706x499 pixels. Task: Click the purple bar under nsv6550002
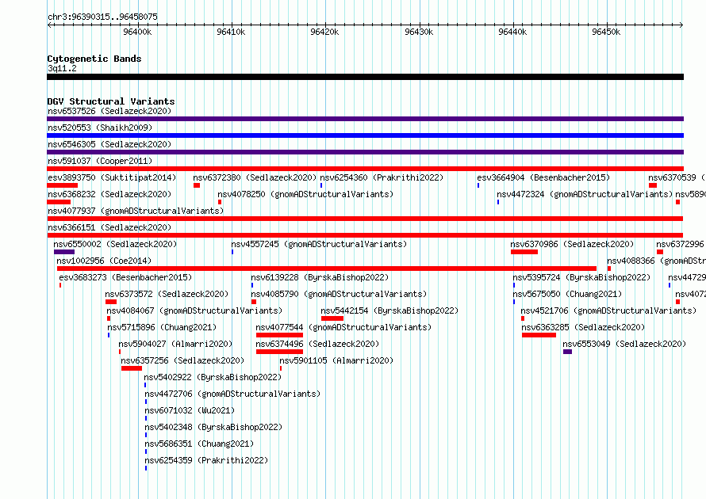click(64, 252)
